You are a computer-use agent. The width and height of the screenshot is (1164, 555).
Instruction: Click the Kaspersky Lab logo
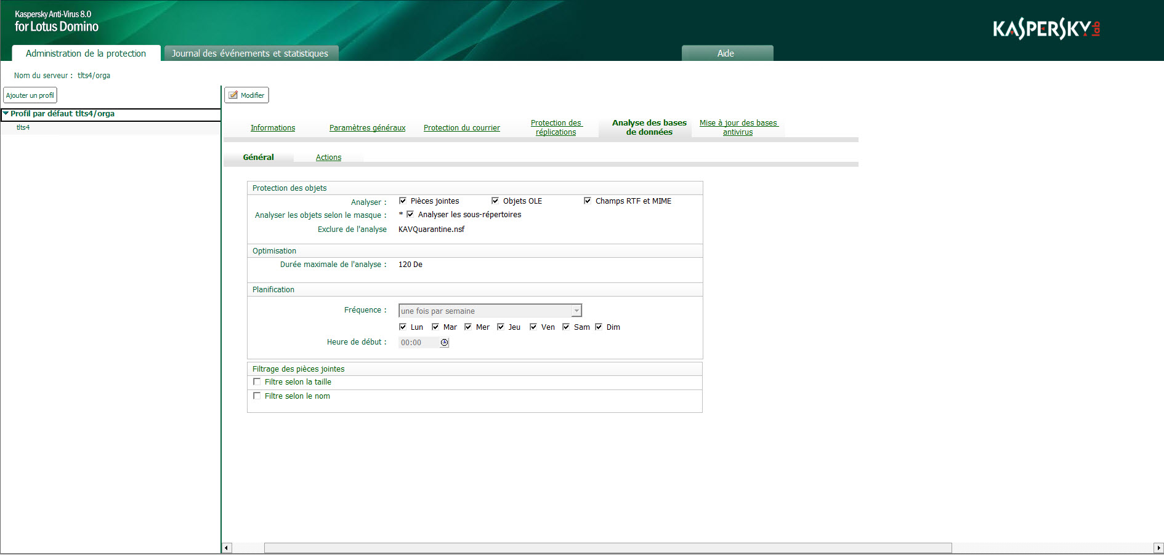coord(1046,28)
